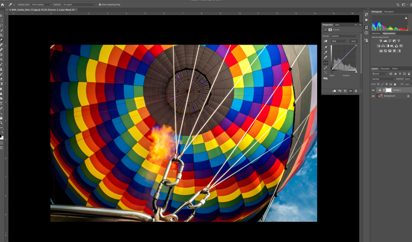Add a Levels adjustment

point(385,41)
